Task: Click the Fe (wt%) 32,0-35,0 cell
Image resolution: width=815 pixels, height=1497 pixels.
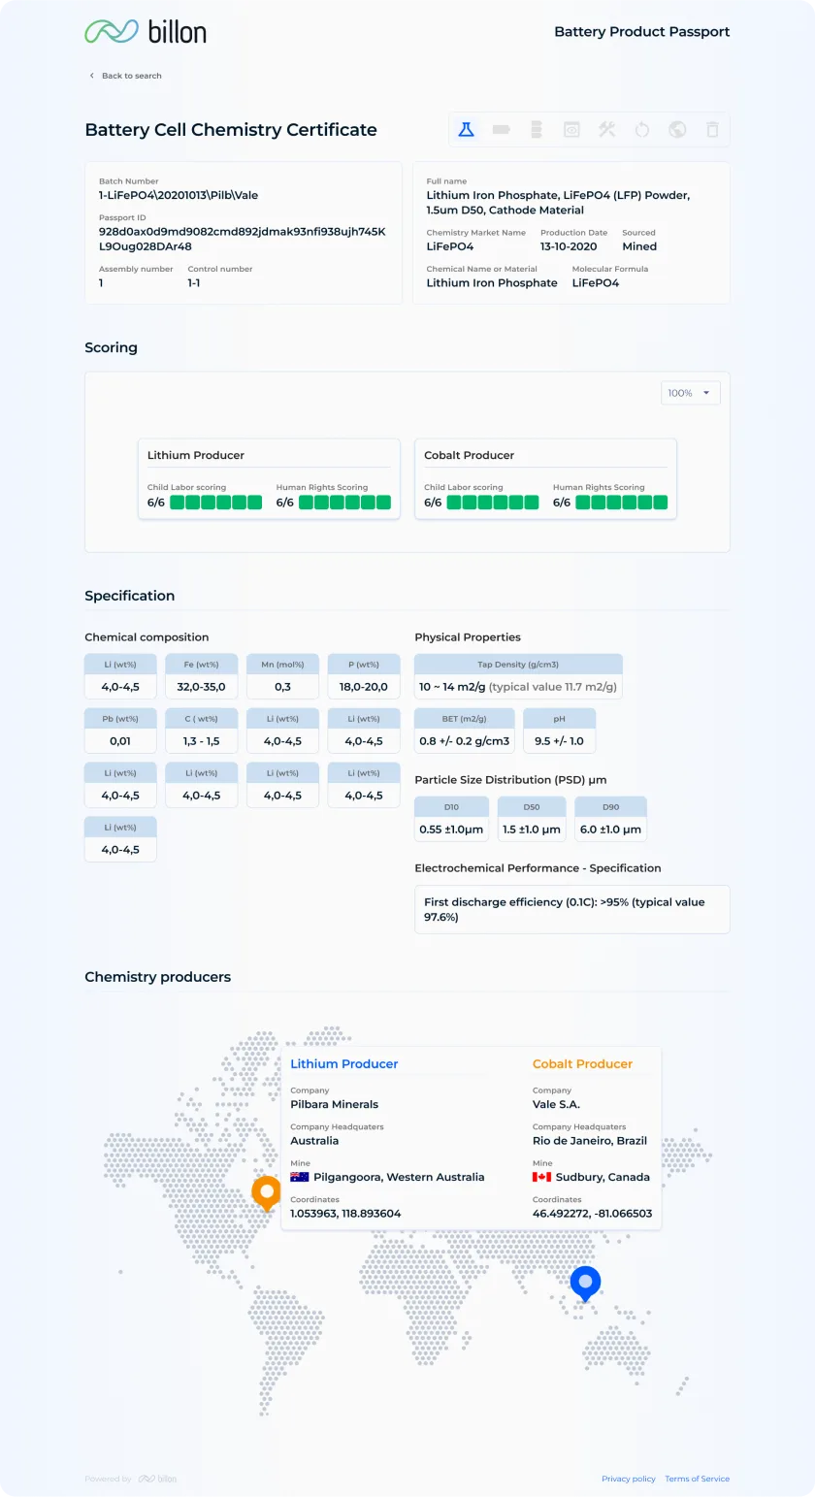Action: (202, 676)
